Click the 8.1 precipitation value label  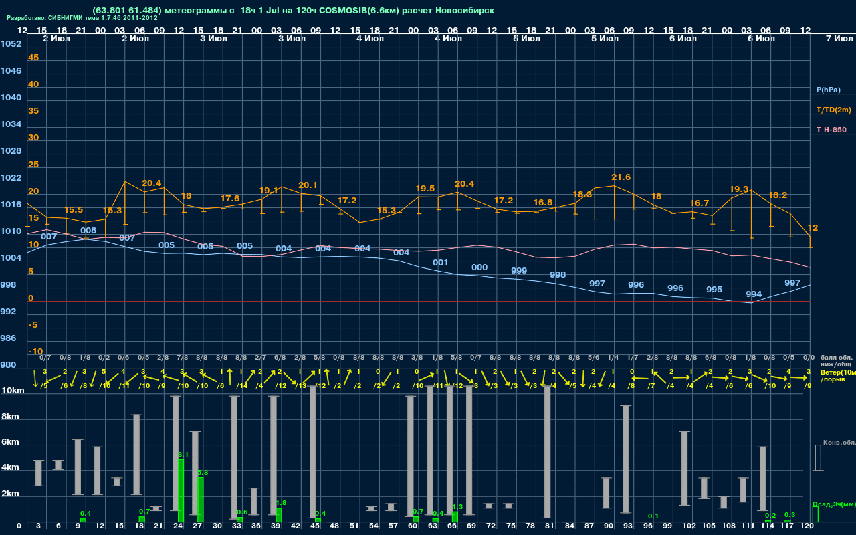[x=183, y=455]
